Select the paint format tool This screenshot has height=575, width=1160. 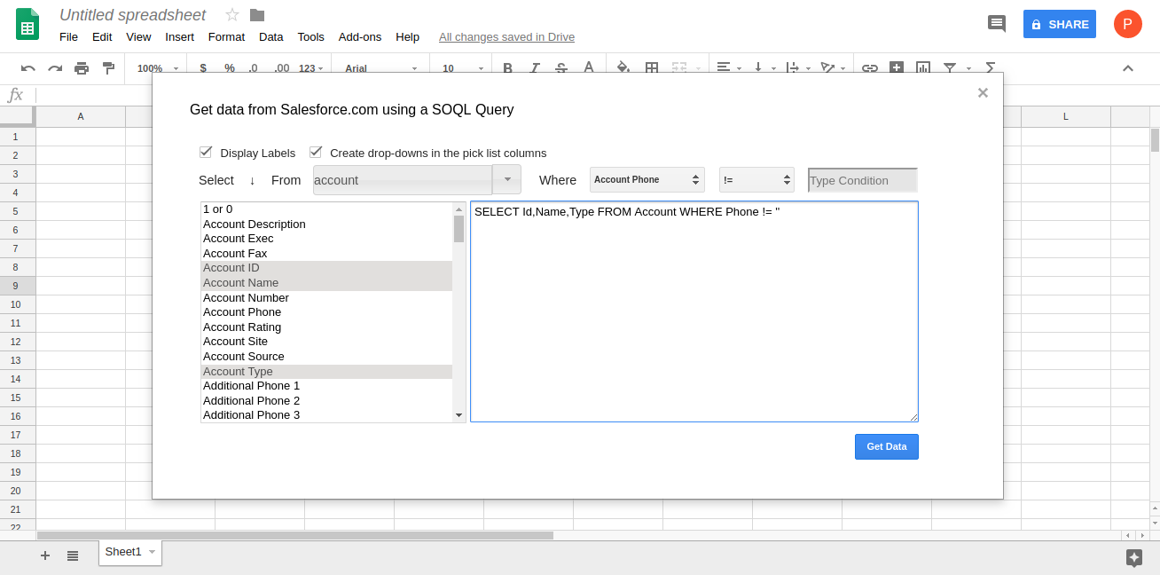pos(108,68)
